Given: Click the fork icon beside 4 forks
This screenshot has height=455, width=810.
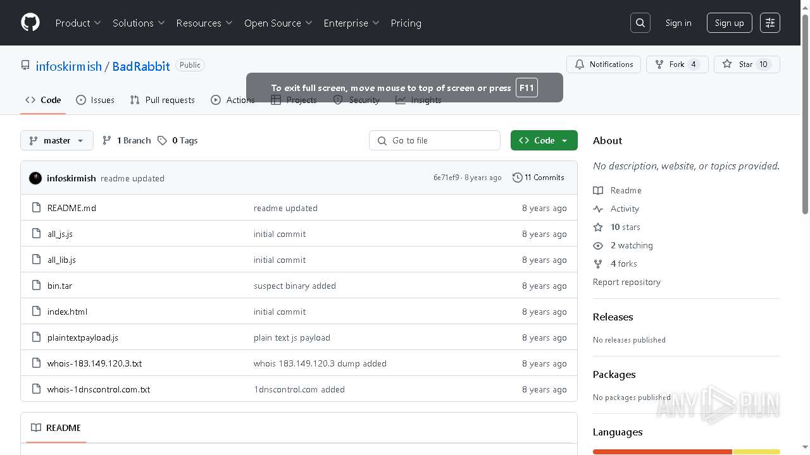Looking at the screenshot, I should pos(598,264).
